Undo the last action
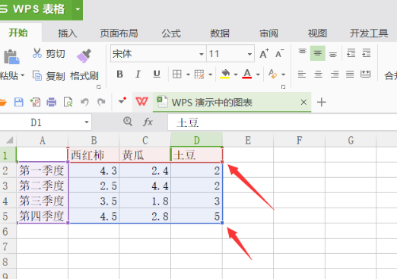397x279 pixels. coord(84,103)
